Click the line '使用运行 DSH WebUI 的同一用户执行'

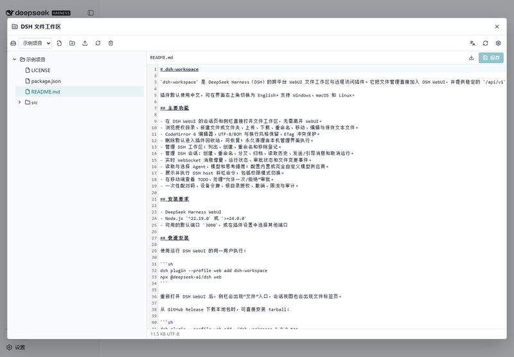coord(203,251)
